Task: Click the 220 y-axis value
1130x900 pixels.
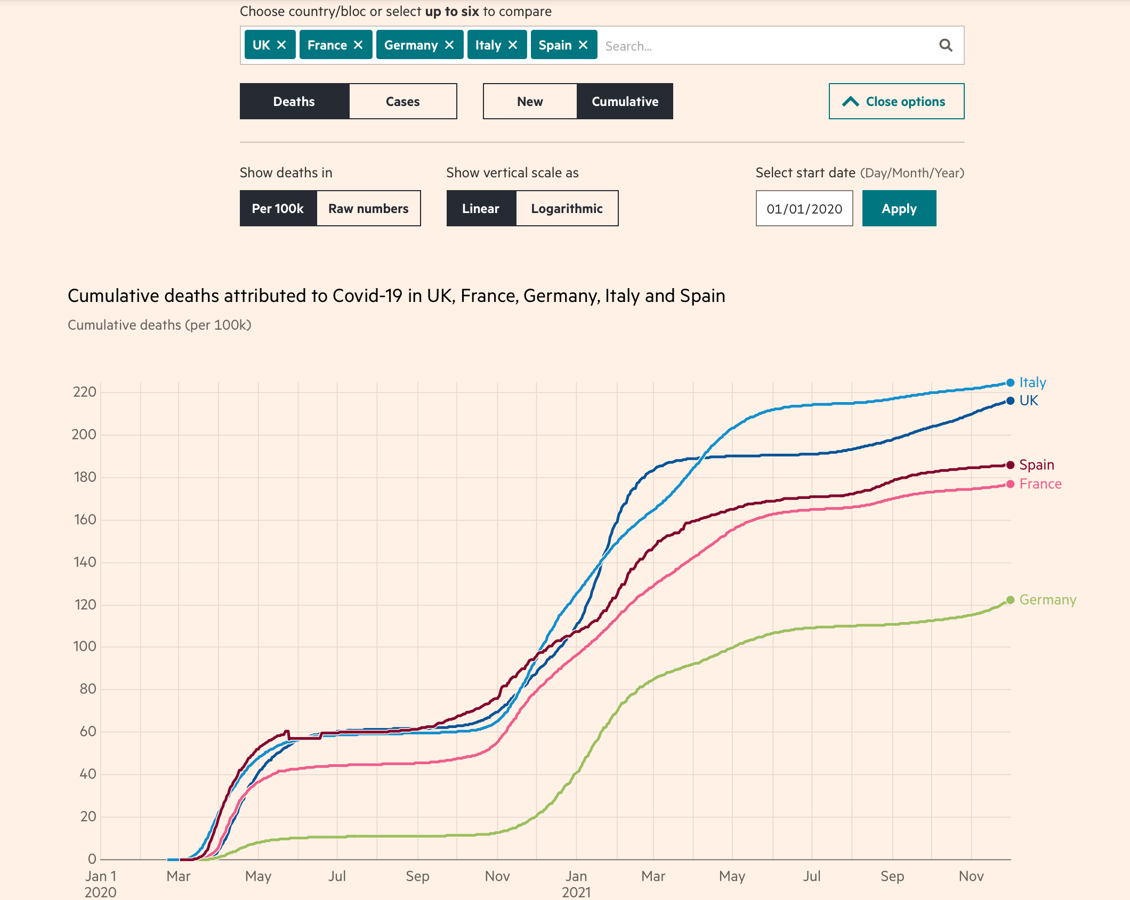Action: [x=84, y=392]
